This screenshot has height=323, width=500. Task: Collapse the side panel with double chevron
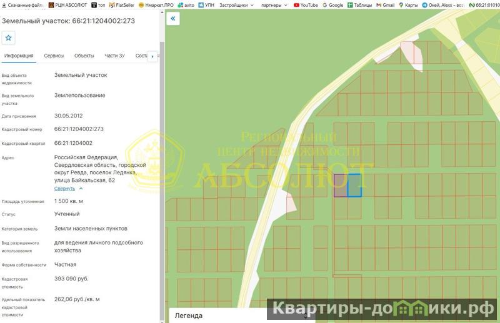pos(173,19)
